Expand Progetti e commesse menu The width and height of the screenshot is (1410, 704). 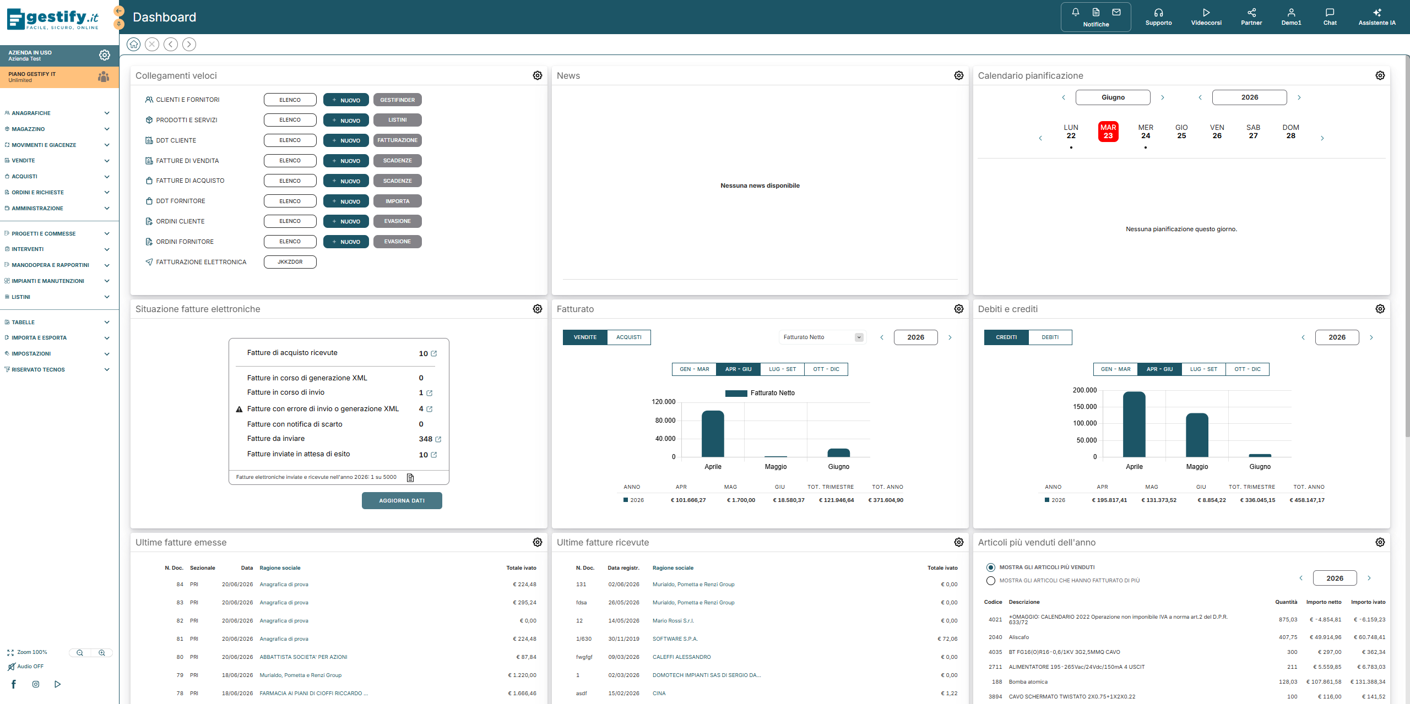57,233
